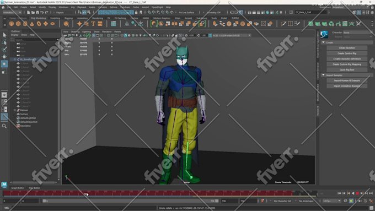The width and height of the screenshot is (375, 211).
Task: Select the Move tool in toolbox
Action: pos(4,57)
